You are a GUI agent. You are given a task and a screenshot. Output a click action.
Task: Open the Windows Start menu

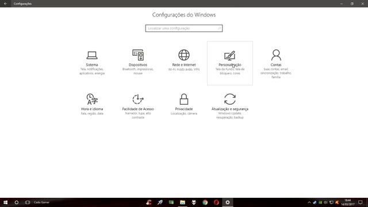point(5,202)
